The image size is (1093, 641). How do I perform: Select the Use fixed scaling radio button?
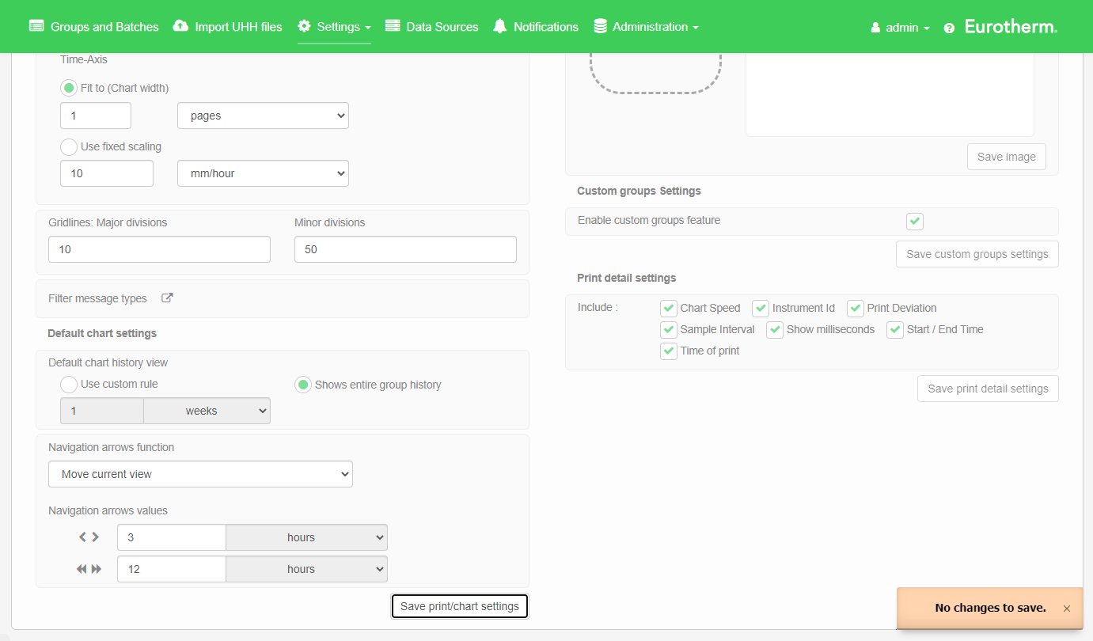click(x=69, y=146)
